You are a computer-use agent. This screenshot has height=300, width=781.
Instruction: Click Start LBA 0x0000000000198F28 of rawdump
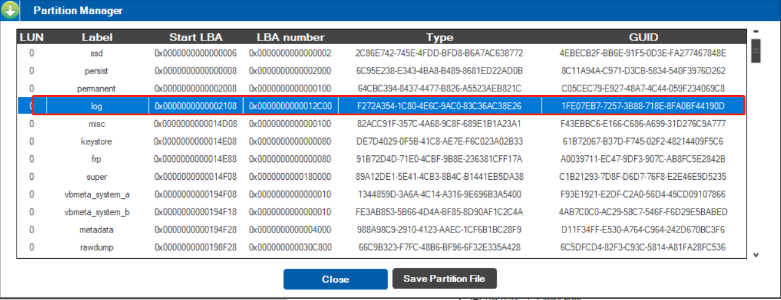click(196, 248)
